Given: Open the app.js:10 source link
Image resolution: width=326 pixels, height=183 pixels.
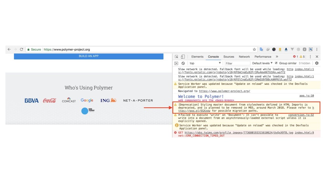Looking at the screenshot, I should [307, 96].
